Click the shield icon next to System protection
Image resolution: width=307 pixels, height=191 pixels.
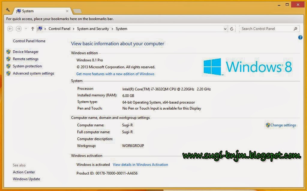click(8, 66)
